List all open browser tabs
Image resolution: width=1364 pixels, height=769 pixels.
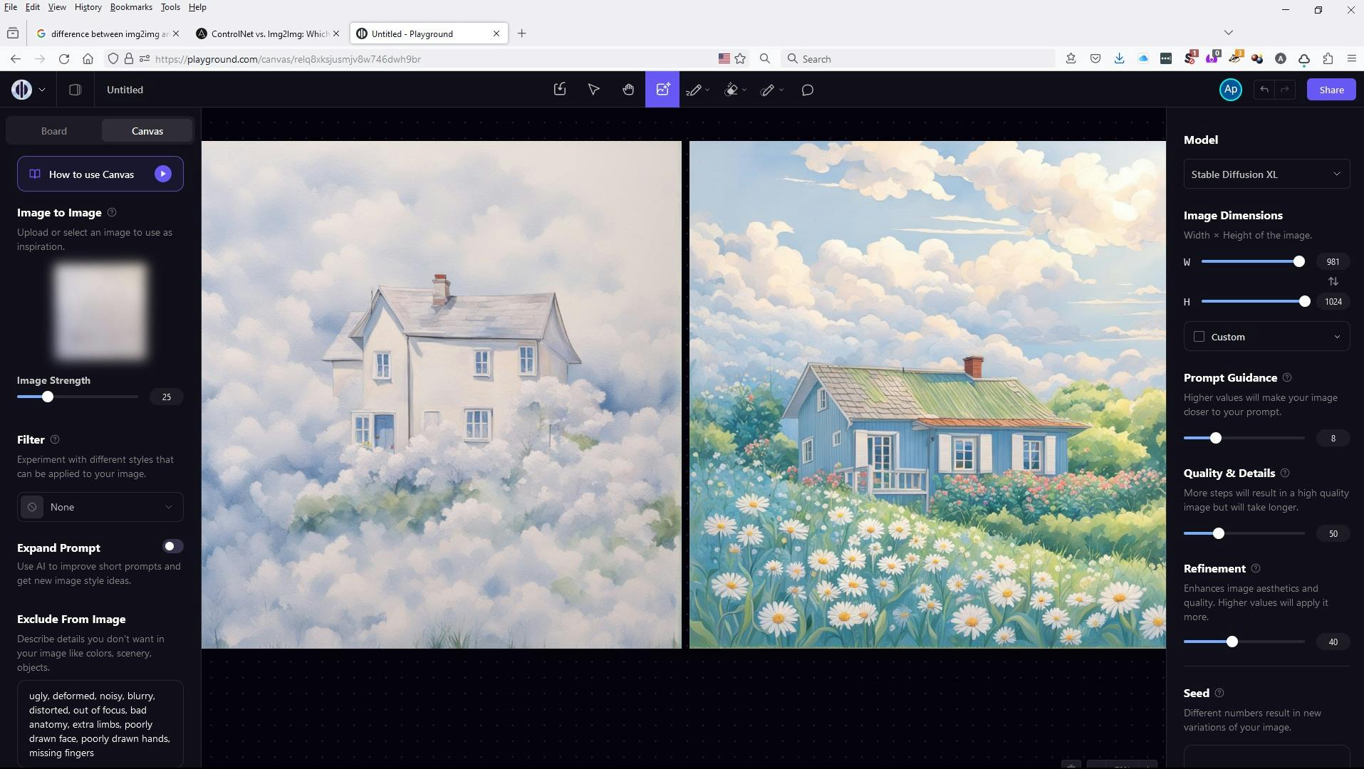1228,33
